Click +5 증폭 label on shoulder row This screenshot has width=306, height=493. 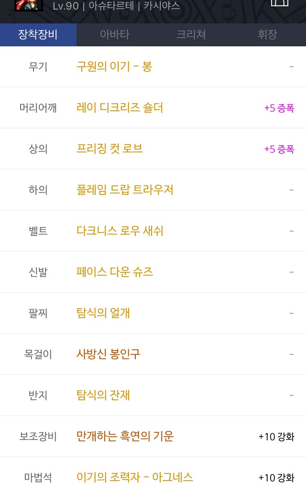279,108
